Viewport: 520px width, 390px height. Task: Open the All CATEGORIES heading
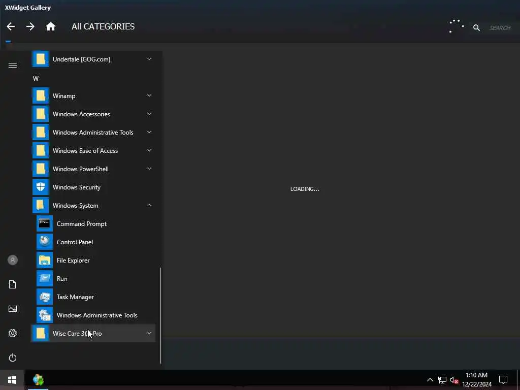tap(103, 26)
